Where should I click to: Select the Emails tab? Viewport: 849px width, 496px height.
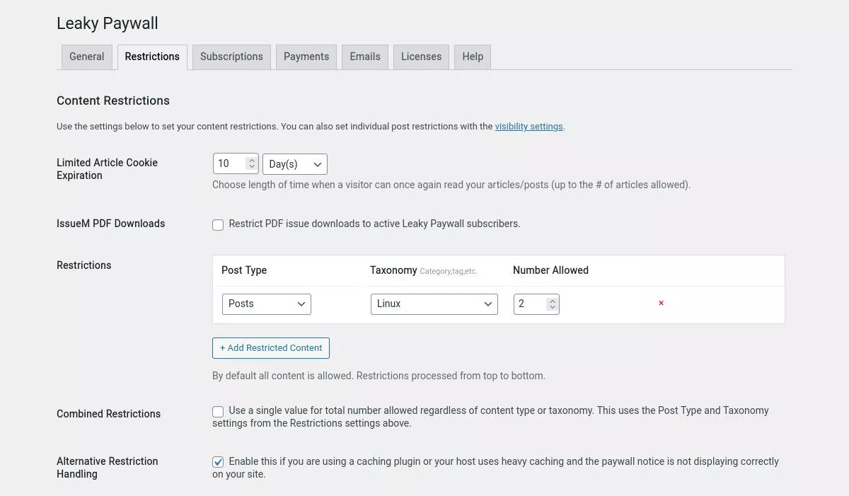click(365, 57)
